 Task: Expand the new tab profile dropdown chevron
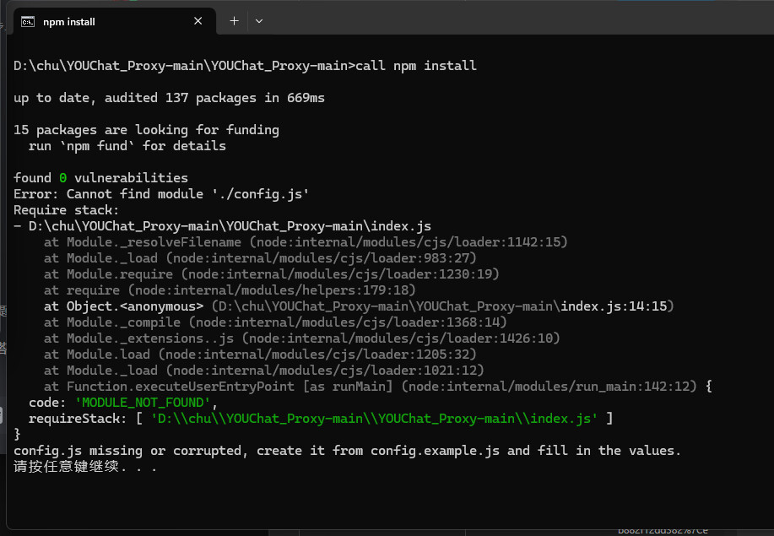[259, 21]
